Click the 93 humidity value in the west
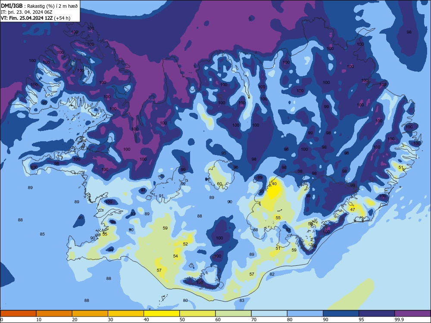Image resolution: width=431 pixels, height=323 pixels. coord(133,214)
